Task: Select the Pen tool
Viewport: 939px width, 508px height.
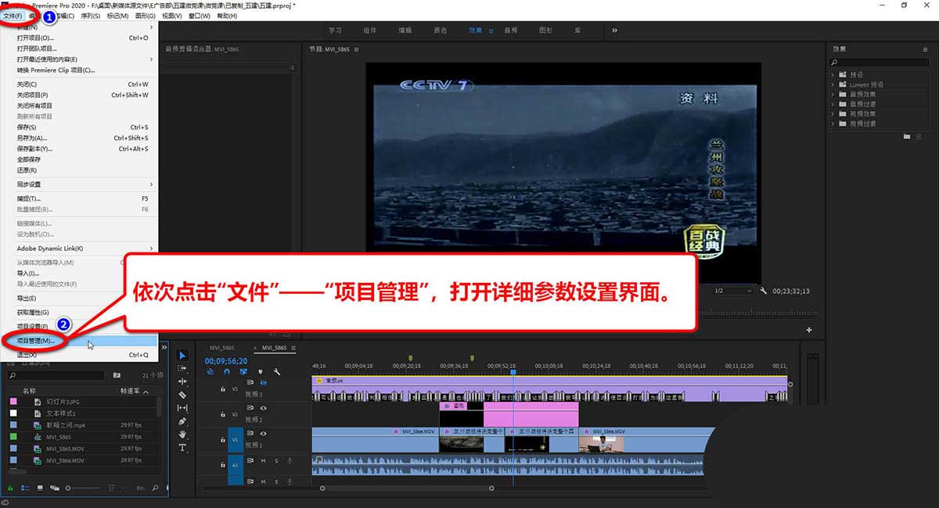Action: pos(183,421)
